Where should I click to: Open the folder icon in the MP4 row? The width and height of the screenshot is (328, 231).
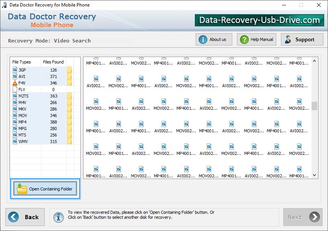[x=69, y=122]
